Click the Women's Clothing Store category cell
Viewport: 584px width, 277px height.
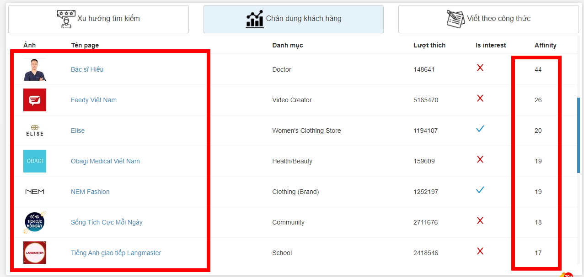pos(306,131)
